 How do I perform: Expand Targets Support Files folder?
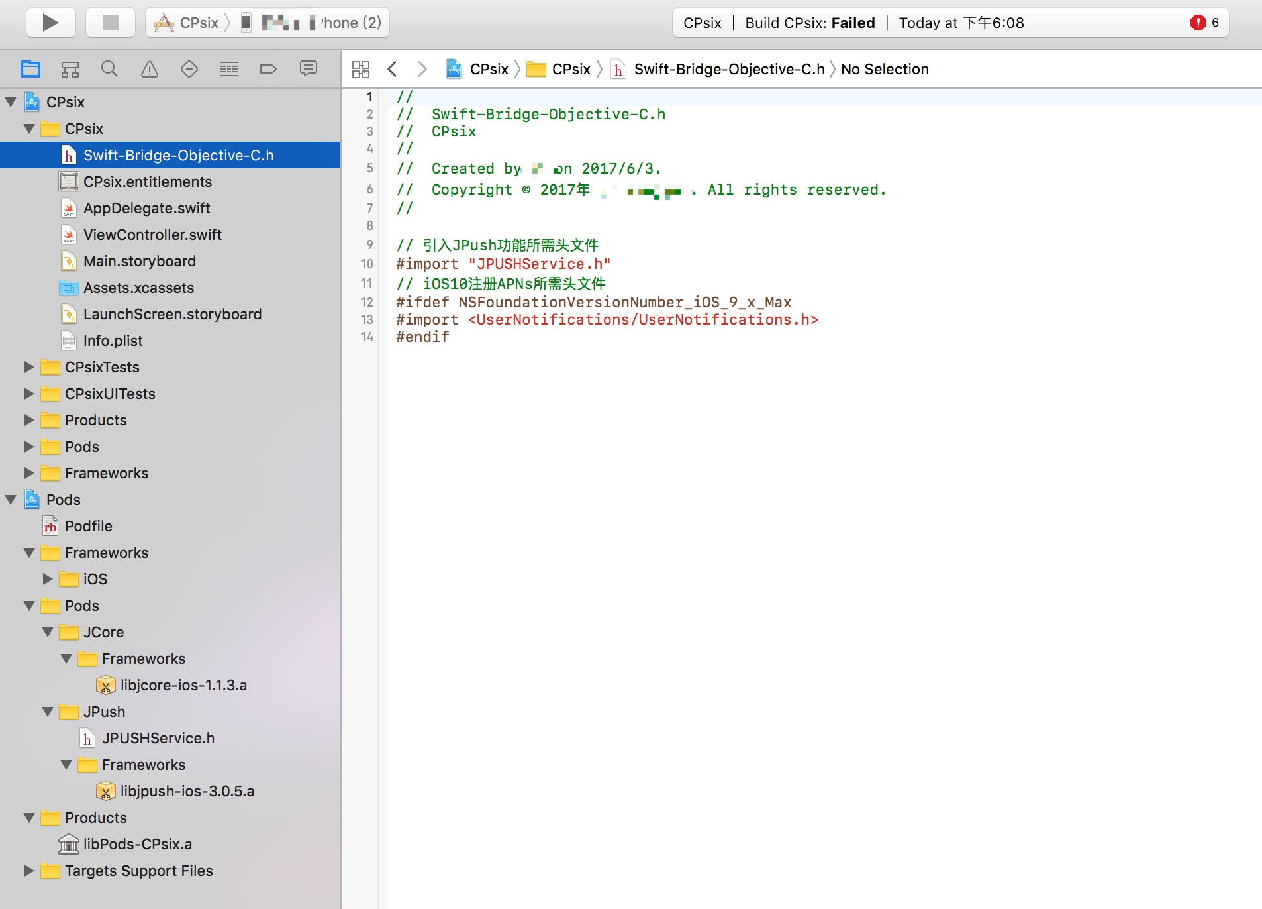pos(29,871)
